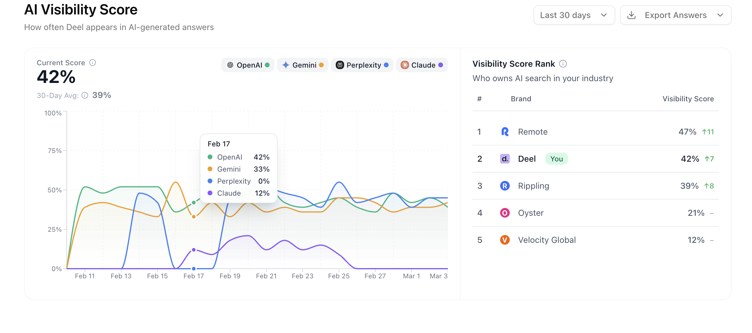Click the Oyster brand icon
The height and width of the screenshot is (333, 752).
(x=505, y=213)
